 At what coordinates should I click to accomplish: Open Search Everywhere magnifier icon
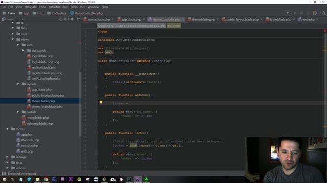323,13
